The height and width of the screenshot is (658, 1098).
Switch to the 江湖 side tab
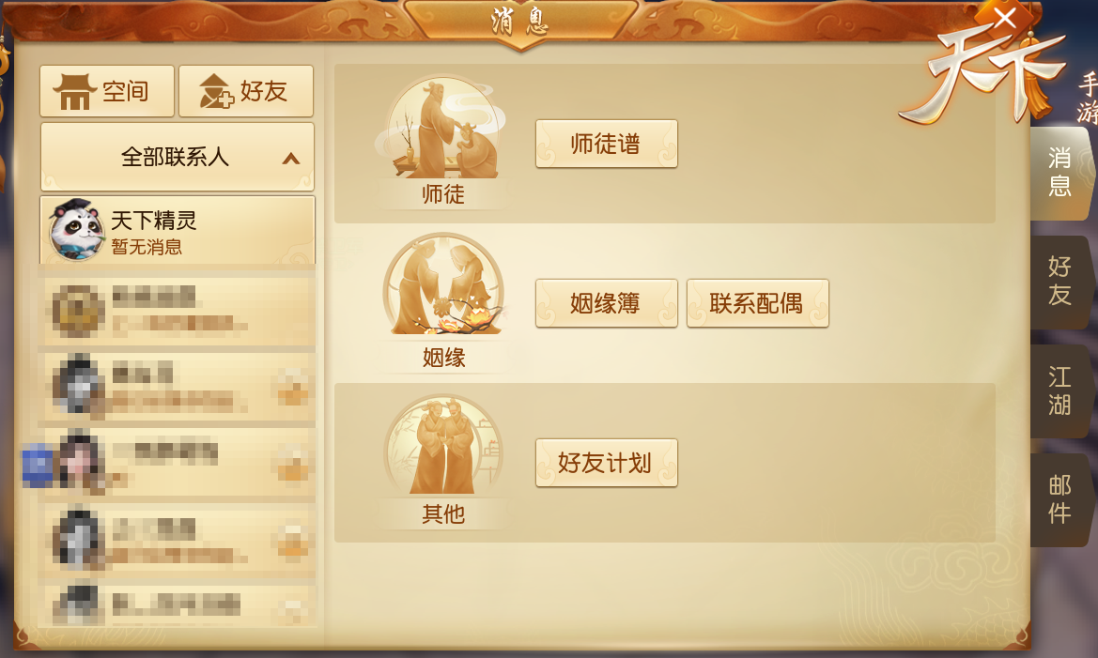coord(1060,390)
